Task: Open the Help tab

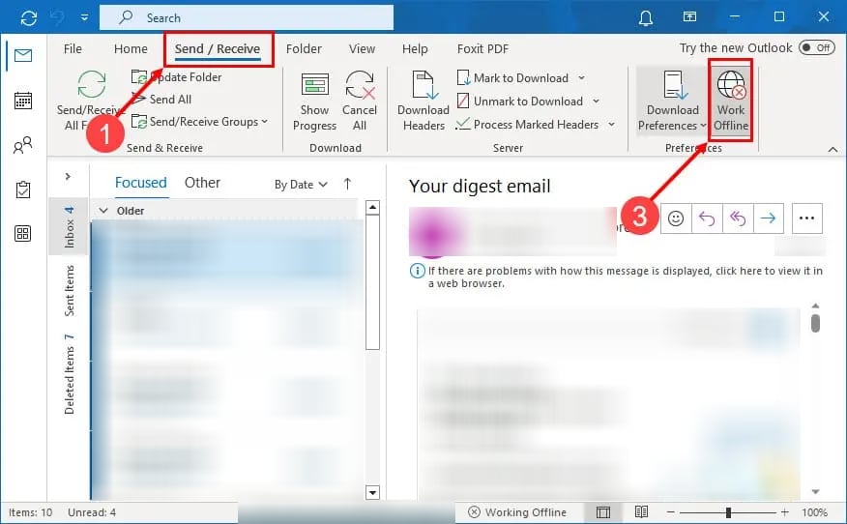Action: coord(415,49)
